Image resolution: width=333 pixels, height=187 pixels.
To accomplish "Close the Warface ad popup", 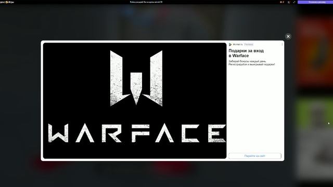I will pyautogui.click(x=288, y=36).
